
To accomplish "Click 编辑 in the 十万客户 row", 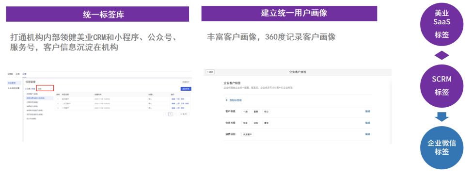I will [x=173, y=108].
